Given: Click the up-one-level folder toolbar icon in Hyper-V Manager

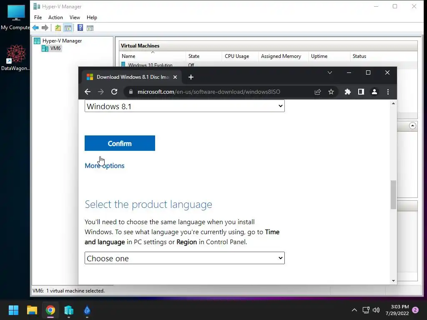Looking at the screenshot, I should (x=58, y=28).
